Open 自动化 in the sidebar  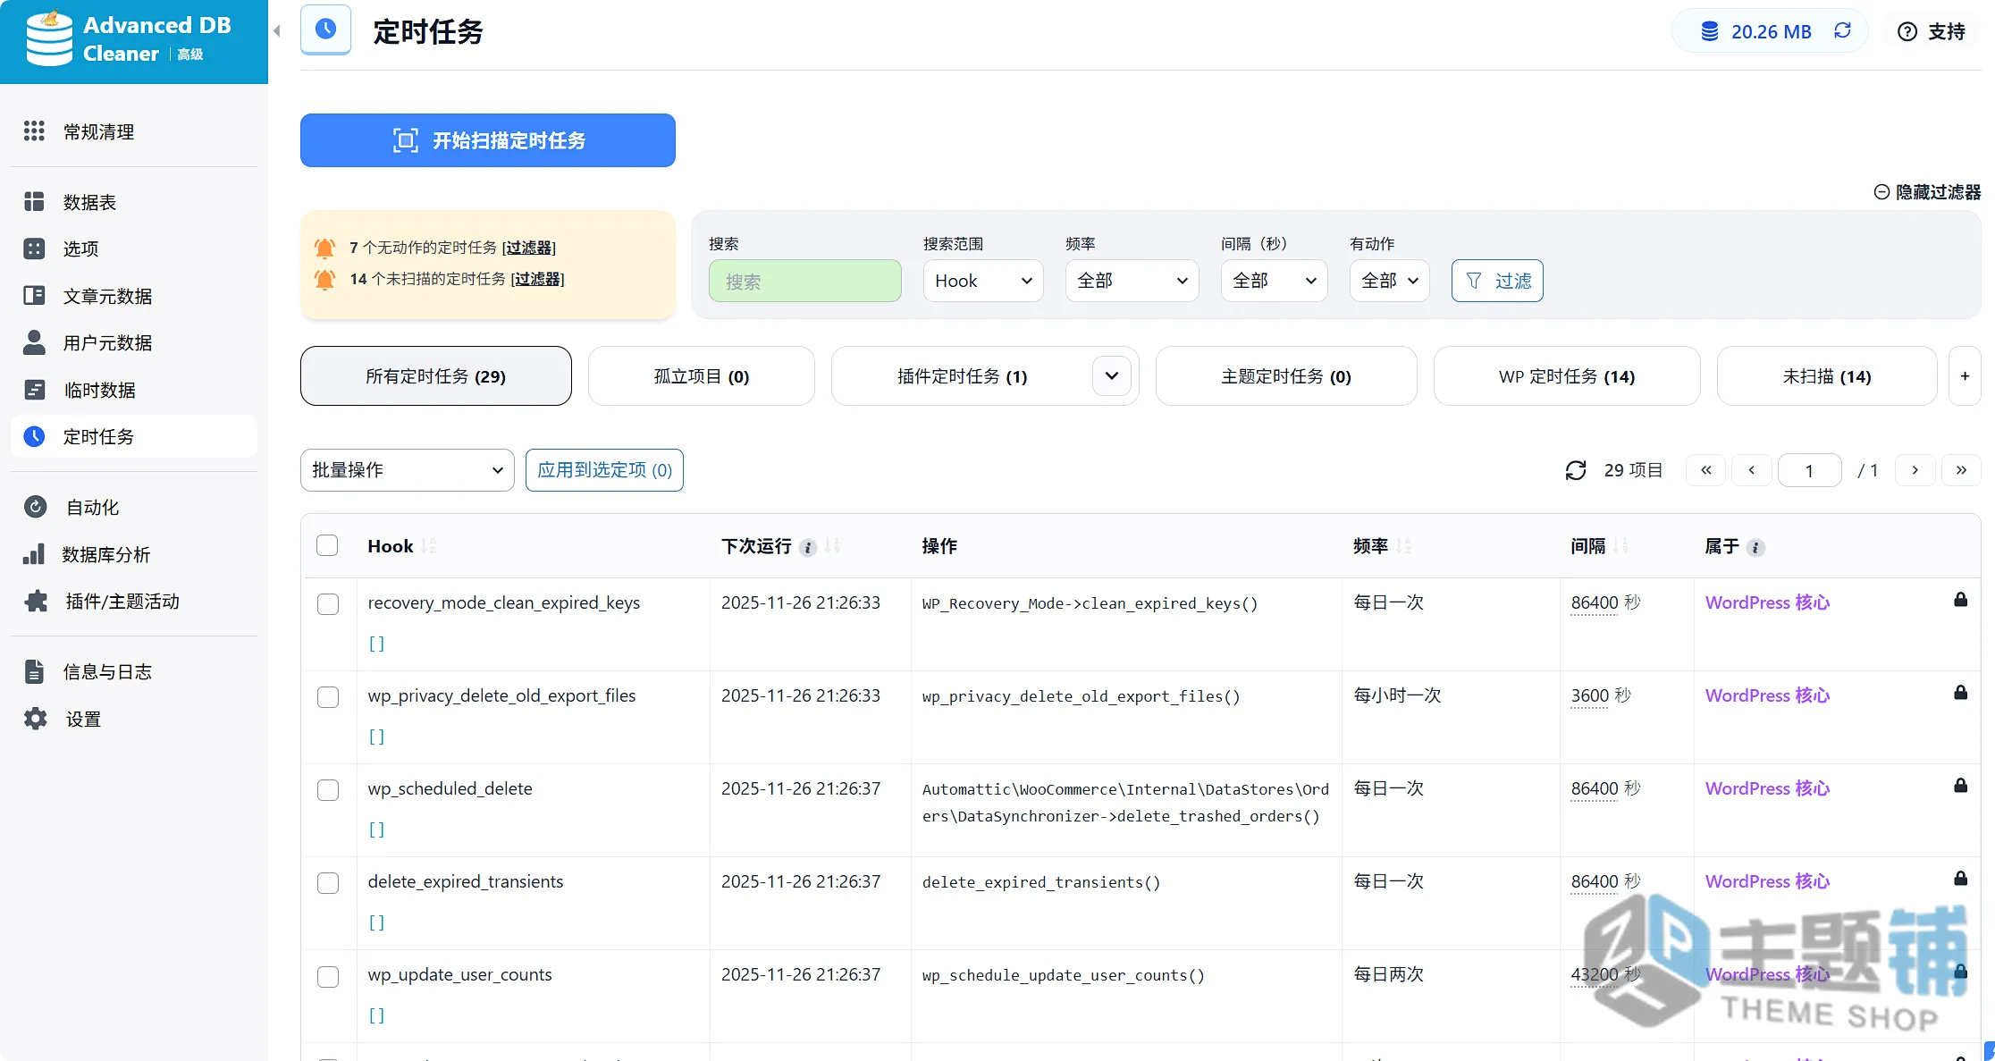click(x=134, y=507)
